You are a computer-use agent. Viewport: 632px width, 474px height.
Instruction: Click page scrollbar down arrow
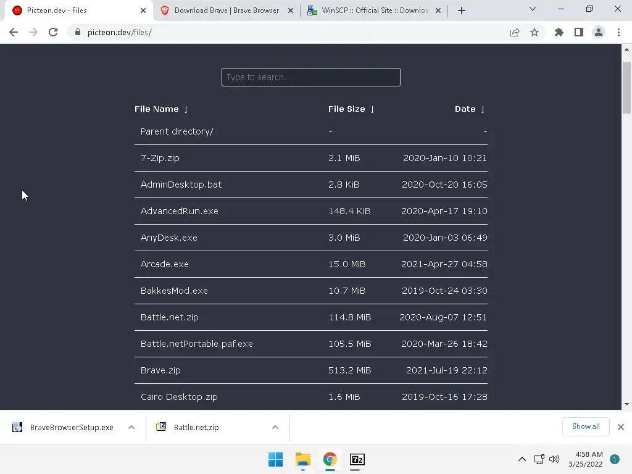[x=626, y=404]
